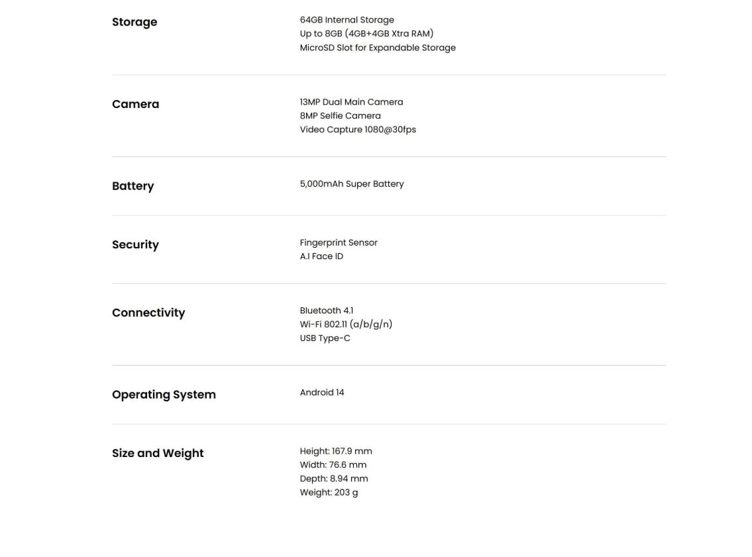Click the Battery section heading
The image size is (752, 557).
(133, 186)
